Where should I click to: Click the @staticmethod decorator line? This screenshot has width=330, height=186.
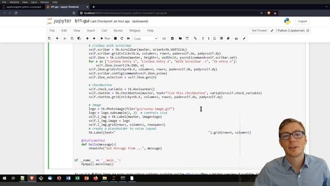point(93,141)
